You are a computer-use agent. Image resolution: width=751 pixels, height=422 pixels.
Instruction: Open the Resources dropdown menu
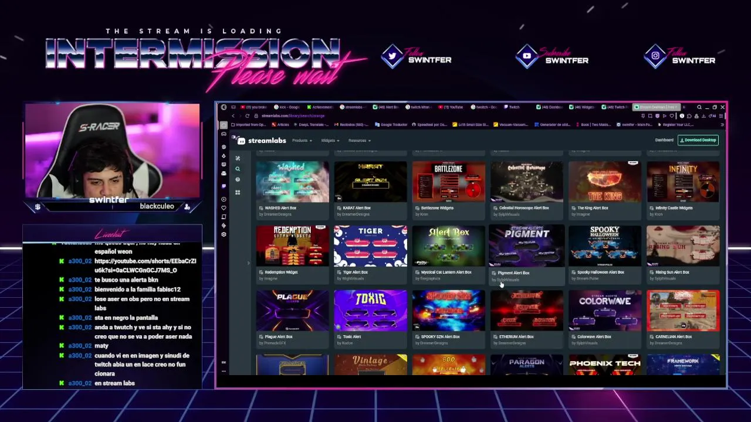(x=360, y=141)
